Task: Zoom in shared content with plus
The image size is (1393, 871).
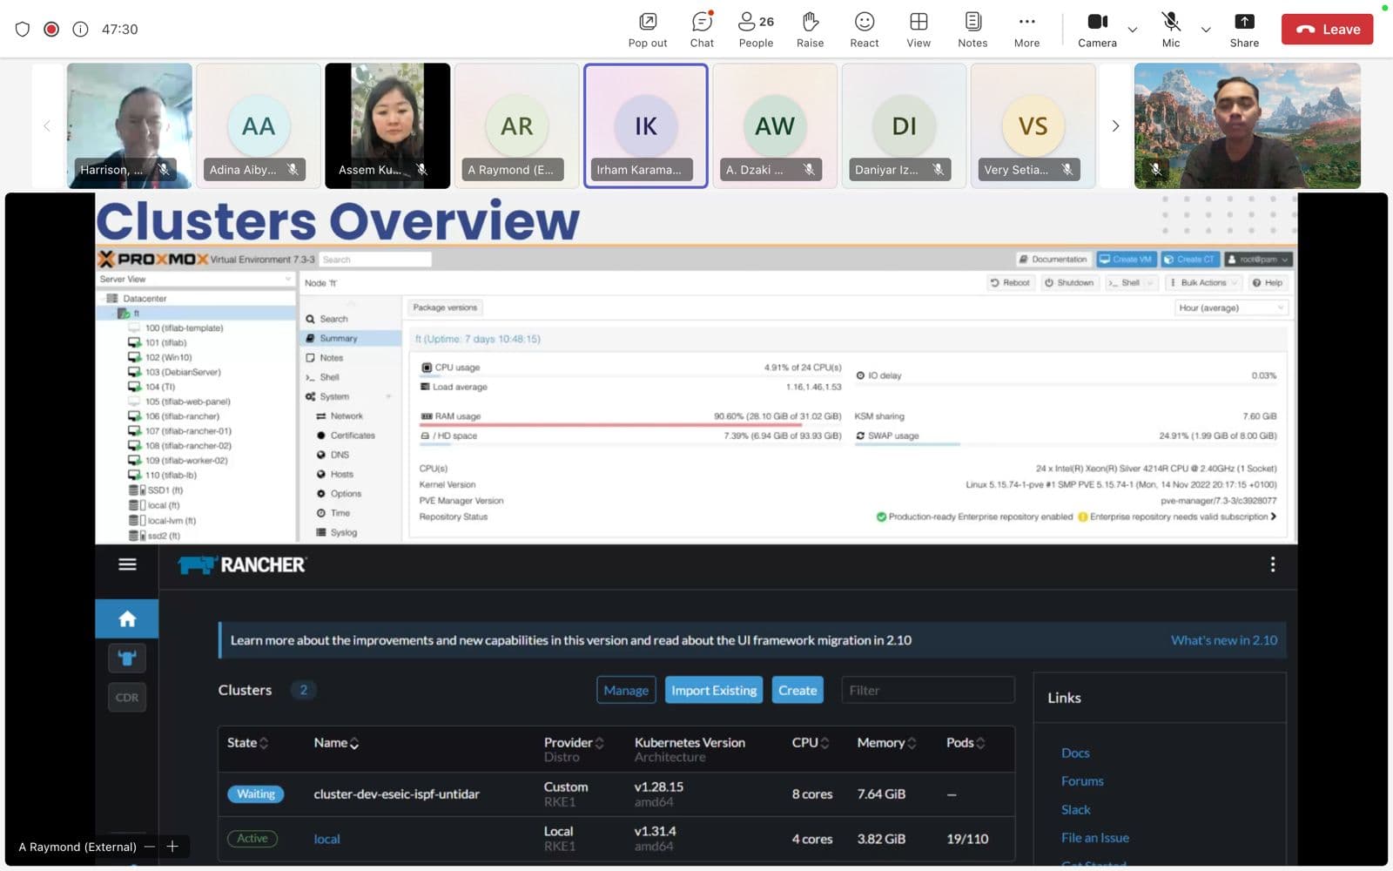Action: [x=172, y=847]
